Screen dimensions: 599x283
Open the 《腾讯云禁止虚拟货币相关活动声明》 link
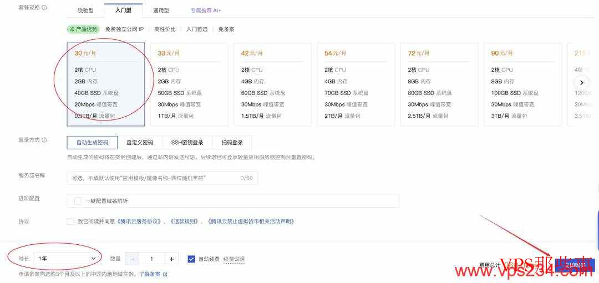(251, 221)
